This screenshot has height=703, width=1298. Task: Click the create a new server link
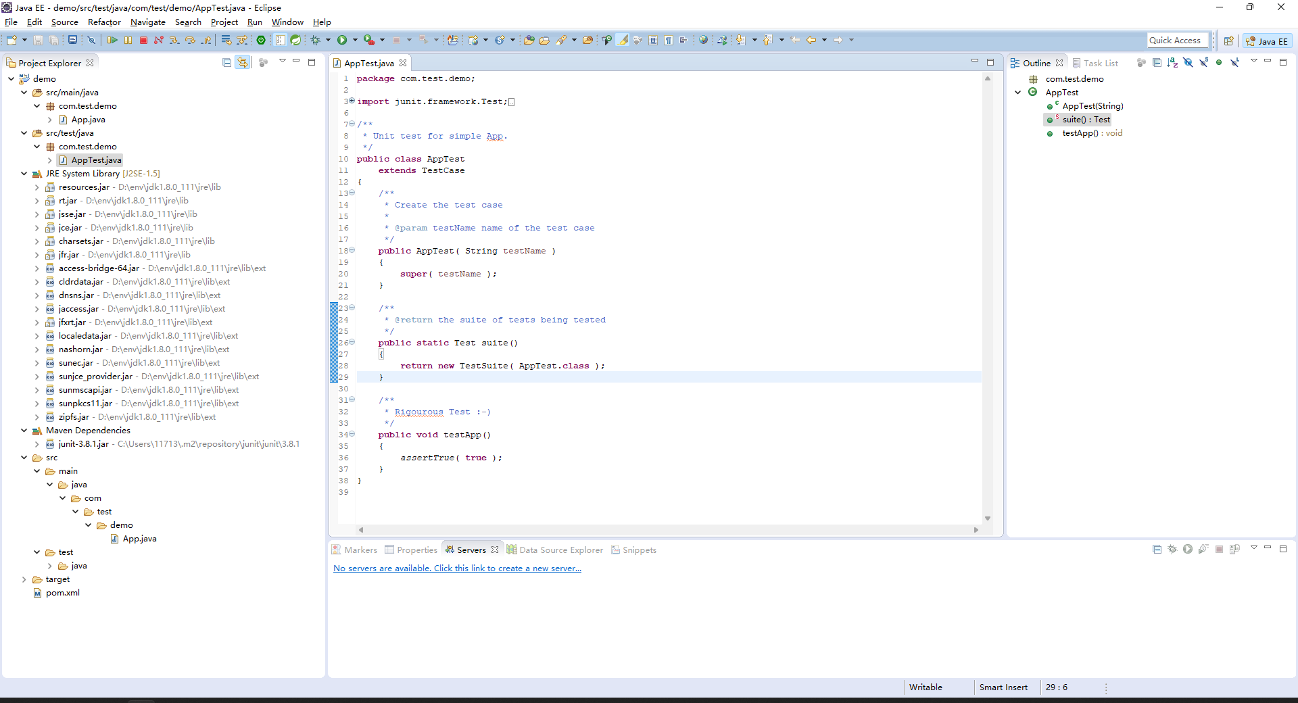(x=457, y=568)
